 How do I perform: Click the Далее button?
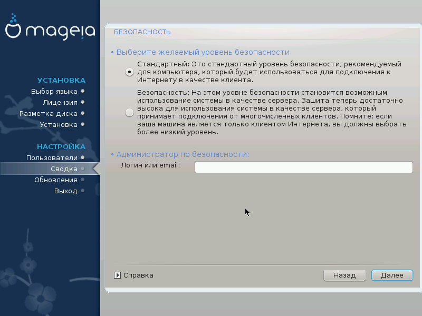(x=392, y=275)
